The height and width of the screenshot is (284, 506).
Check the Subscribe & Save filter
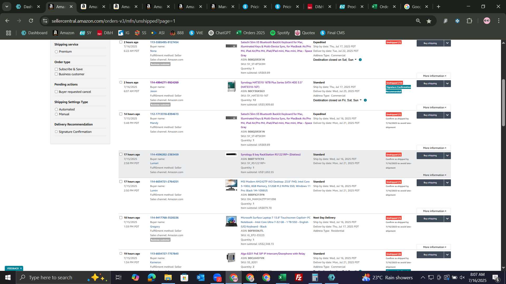(x=56, y=69)
